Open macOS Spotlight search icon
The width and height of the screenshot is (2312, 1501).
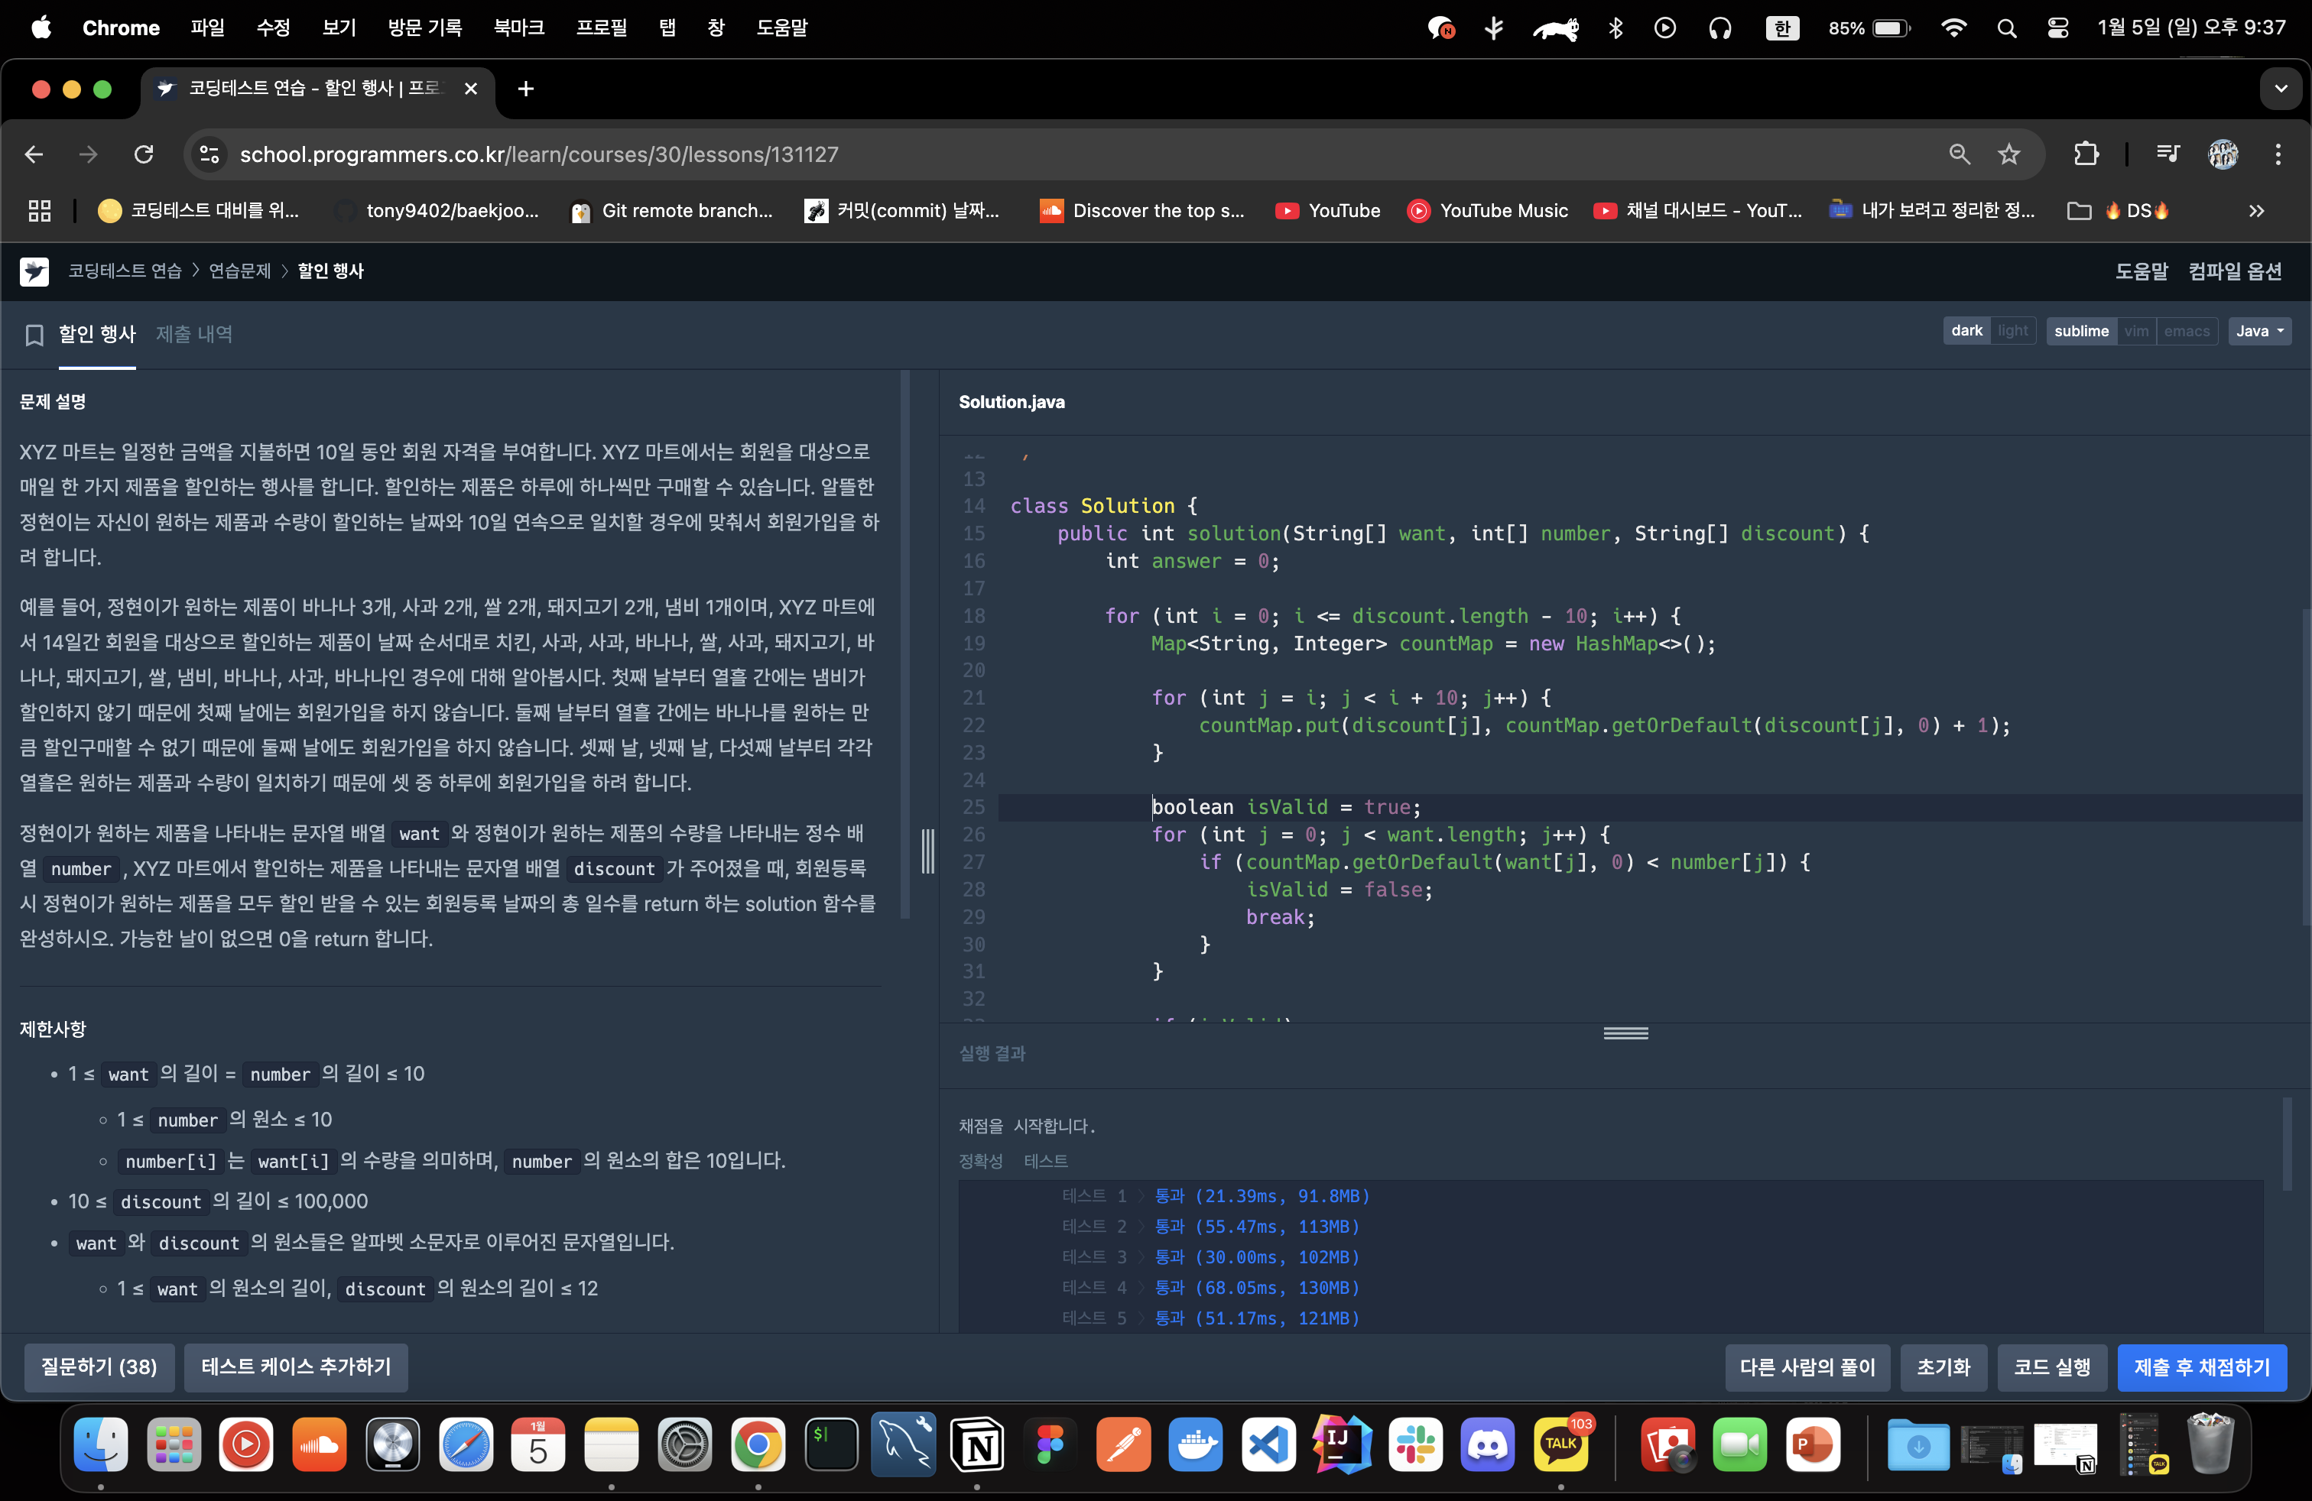(2007, 28)
